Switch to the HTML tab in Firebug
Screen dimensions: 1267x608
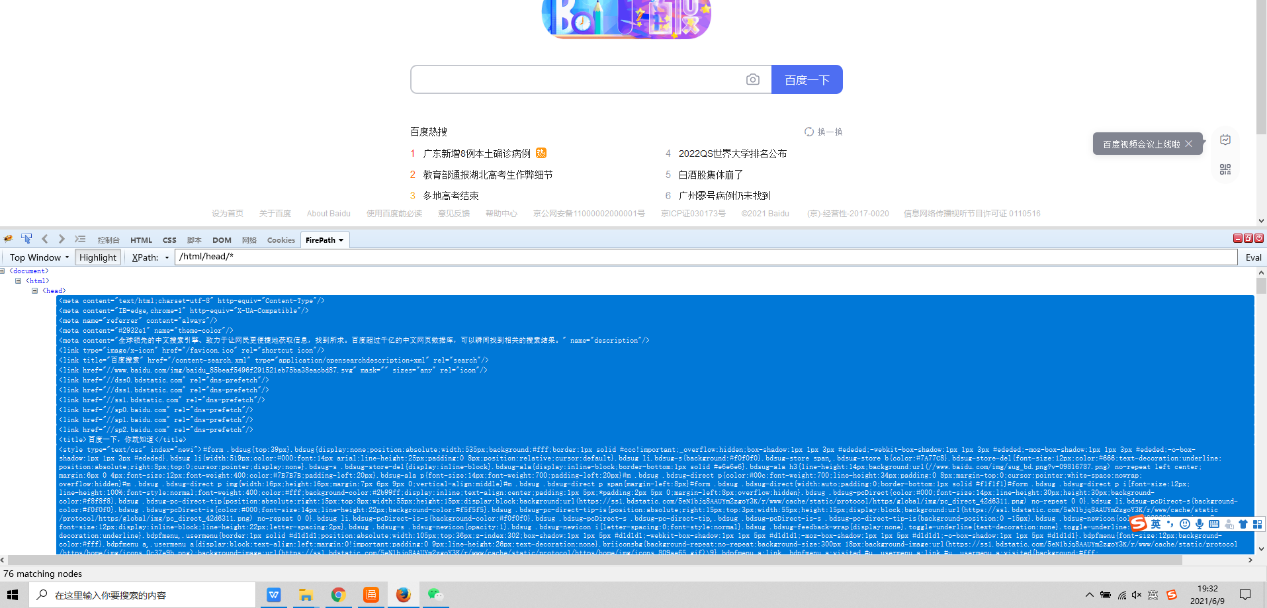point(141,239)
